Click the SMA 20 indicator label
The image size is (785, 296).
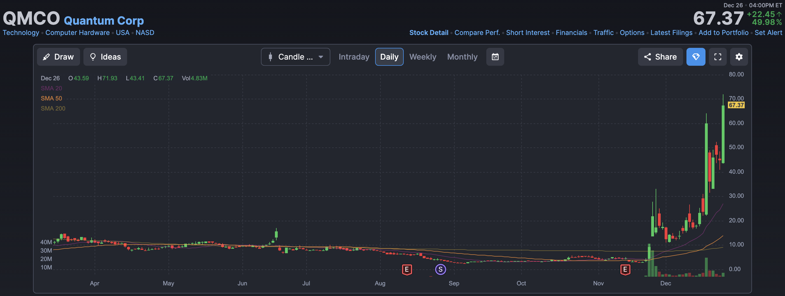[51, 88]
